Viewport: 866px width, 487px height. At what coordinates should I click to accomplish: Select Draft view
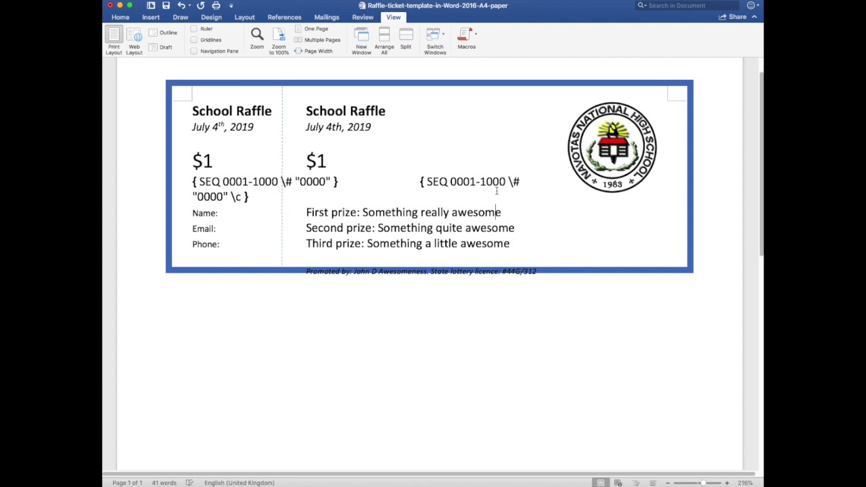click(x=161, y=47)
